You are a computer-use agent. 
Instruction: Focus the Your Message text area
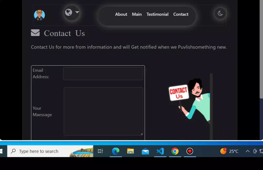click(103, 111)
